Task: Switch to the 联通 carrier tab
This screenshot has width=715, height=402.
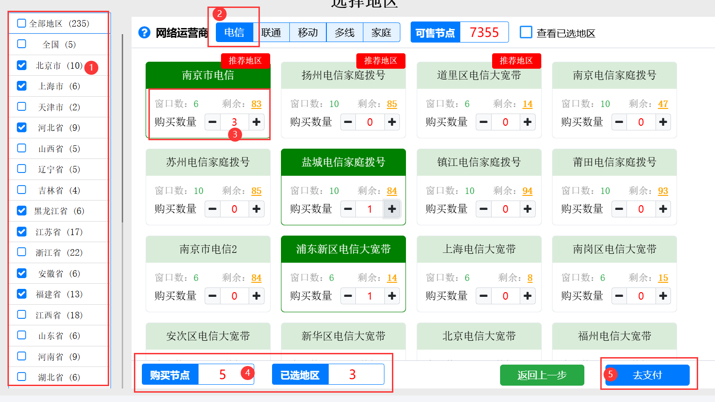Action: (271, 32)
